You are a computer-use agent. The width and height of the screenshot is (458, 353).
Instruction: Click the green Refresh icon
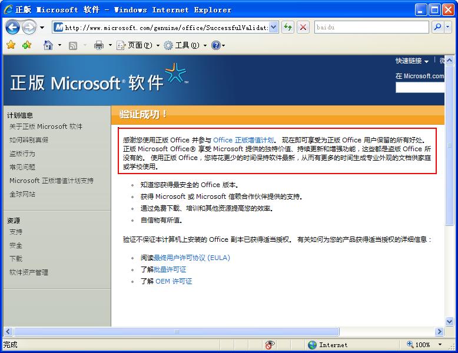tap(288, 28)
